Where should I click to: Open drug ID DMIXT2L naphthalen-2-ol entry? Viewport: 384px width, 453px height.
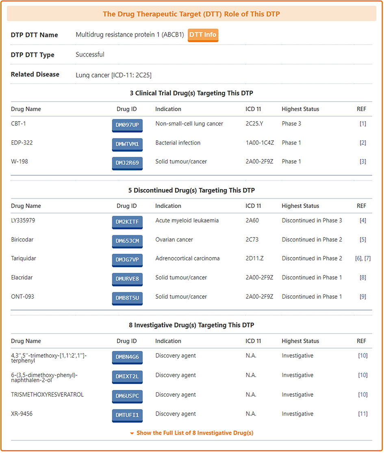click(x=127, y=377)
